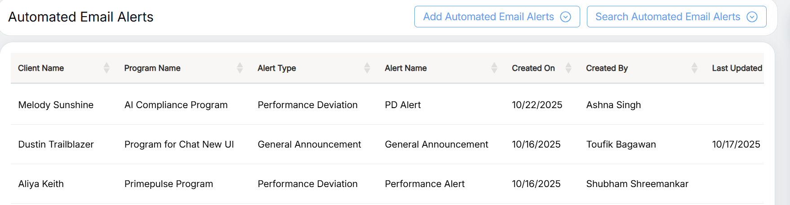The height and width of the screenshot is (205, 790).
Task: Click the Client Name sort arrows icon
Action: (x=107, y=68)
